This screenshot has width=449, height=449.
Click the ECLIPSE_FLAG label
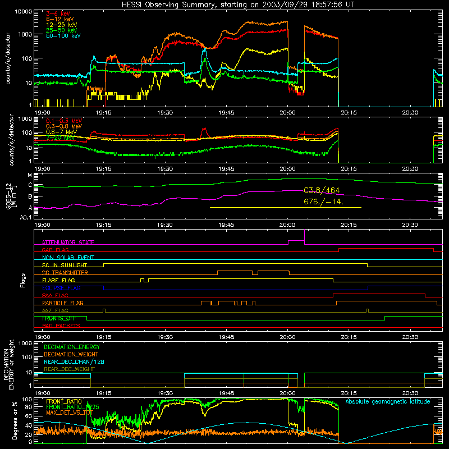pos(61,288)
